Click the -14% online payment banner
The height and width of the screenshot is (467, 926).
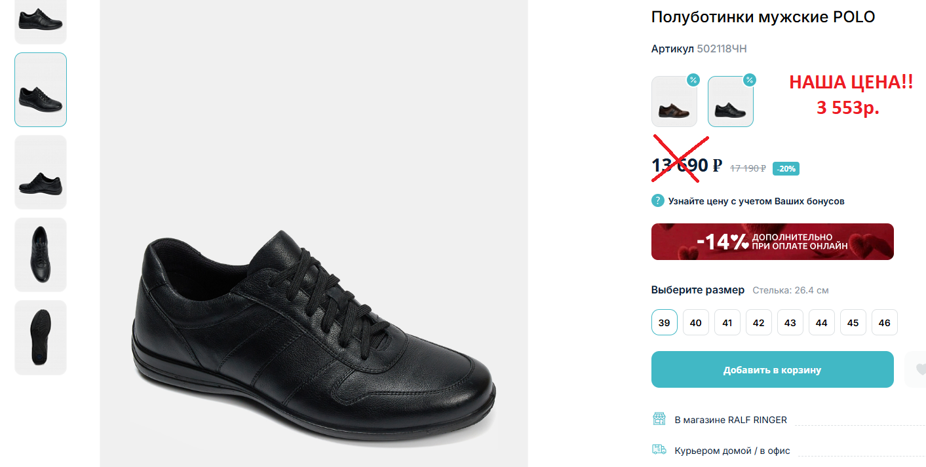772,242
